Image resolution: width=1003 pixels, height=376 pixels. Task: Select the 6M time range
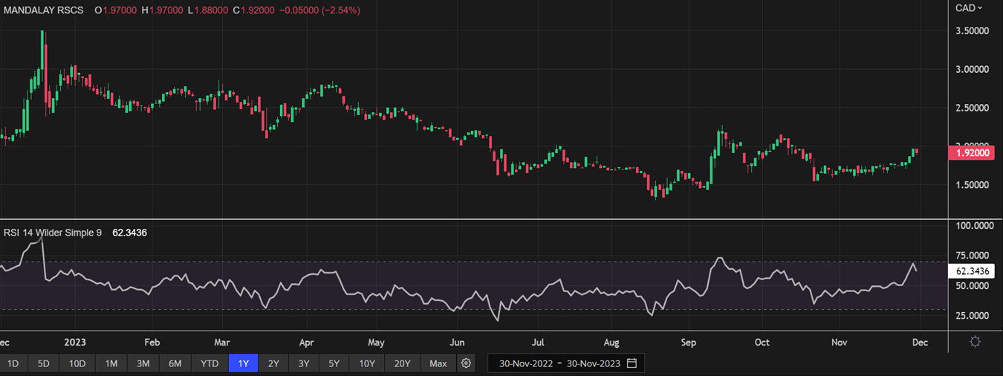coord(176,363)
